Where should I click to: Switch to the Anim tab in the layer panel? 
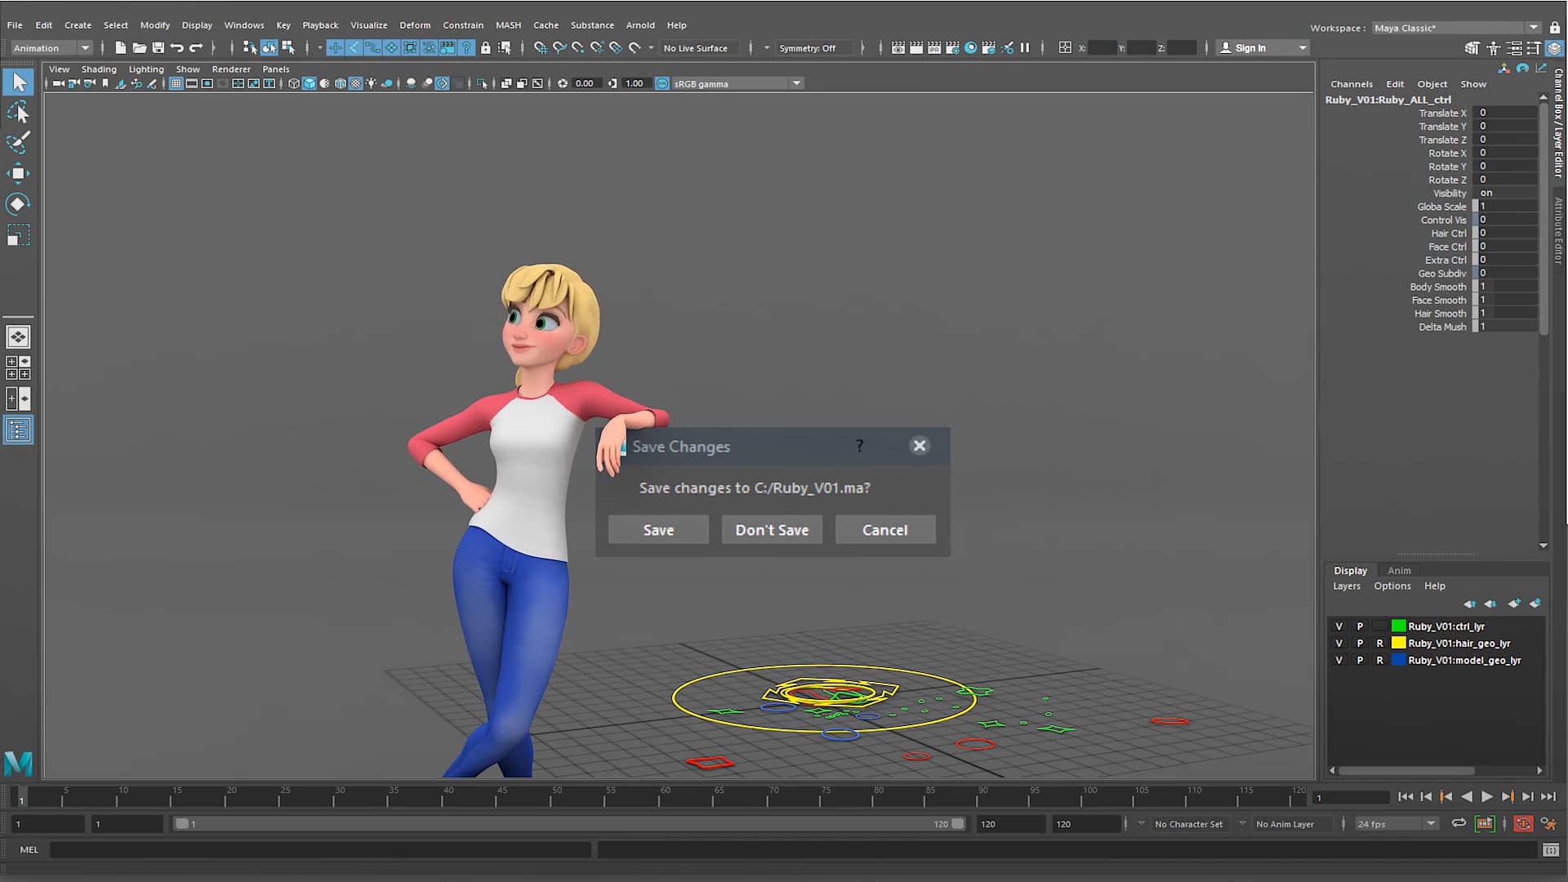(x=1399, y=570)
